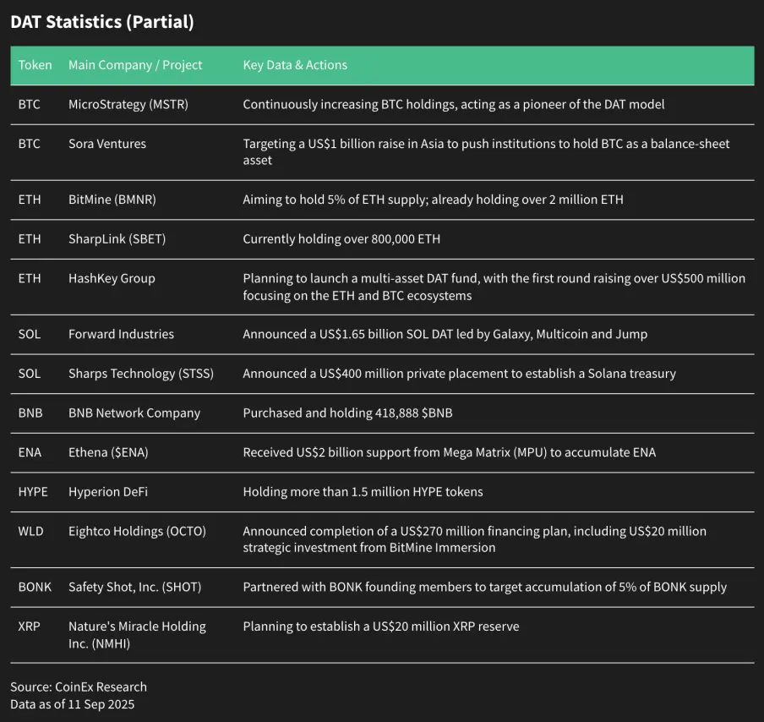Click the "DAT Statistics (Partial)" title
This screenshot has width=764, height=722.
(x=102, y=23)
